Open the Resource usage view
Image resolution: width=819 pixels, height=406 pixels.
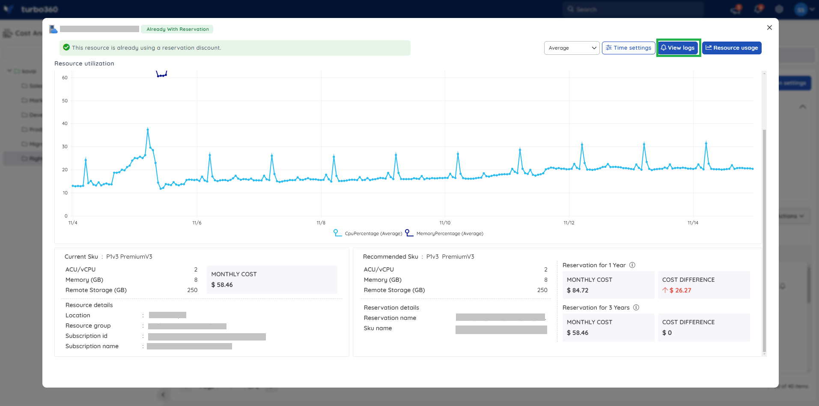click(x=732, y=48)
